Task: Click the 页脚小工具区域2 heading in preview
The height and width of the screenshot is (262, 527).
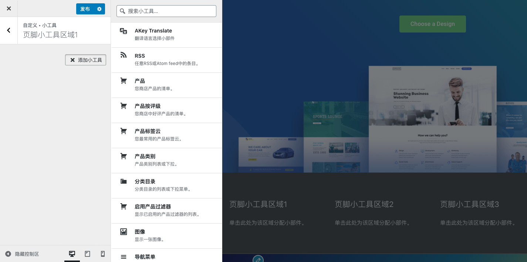Action: click(x=364, y=204)
